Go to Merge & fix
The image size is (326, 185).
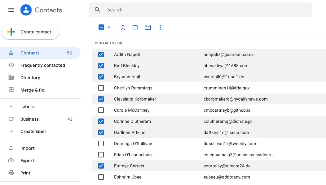coord(32,90)
